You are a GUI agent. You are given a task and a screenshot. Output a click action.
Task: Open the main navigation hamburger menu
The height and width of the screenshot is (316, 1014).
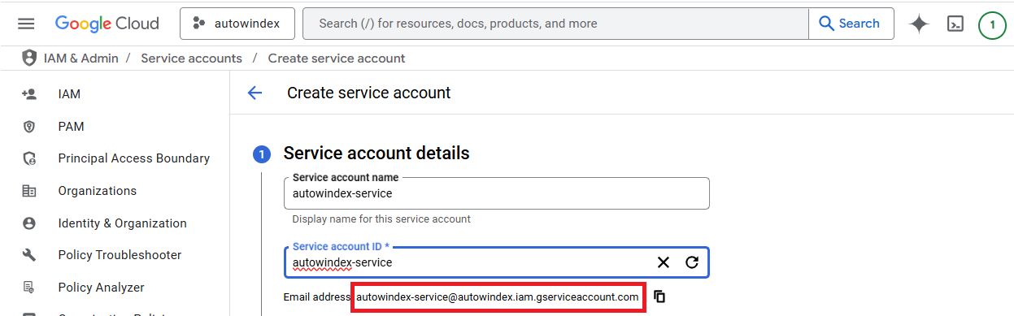tap(26, 24)
